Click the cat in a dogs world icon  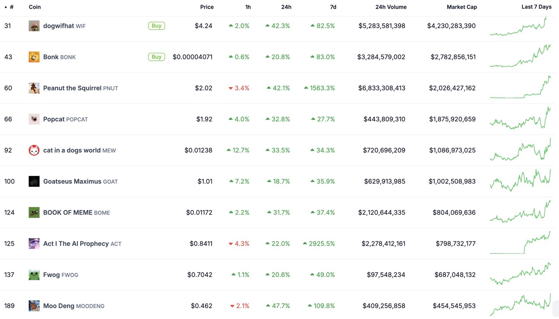(34, 150)
